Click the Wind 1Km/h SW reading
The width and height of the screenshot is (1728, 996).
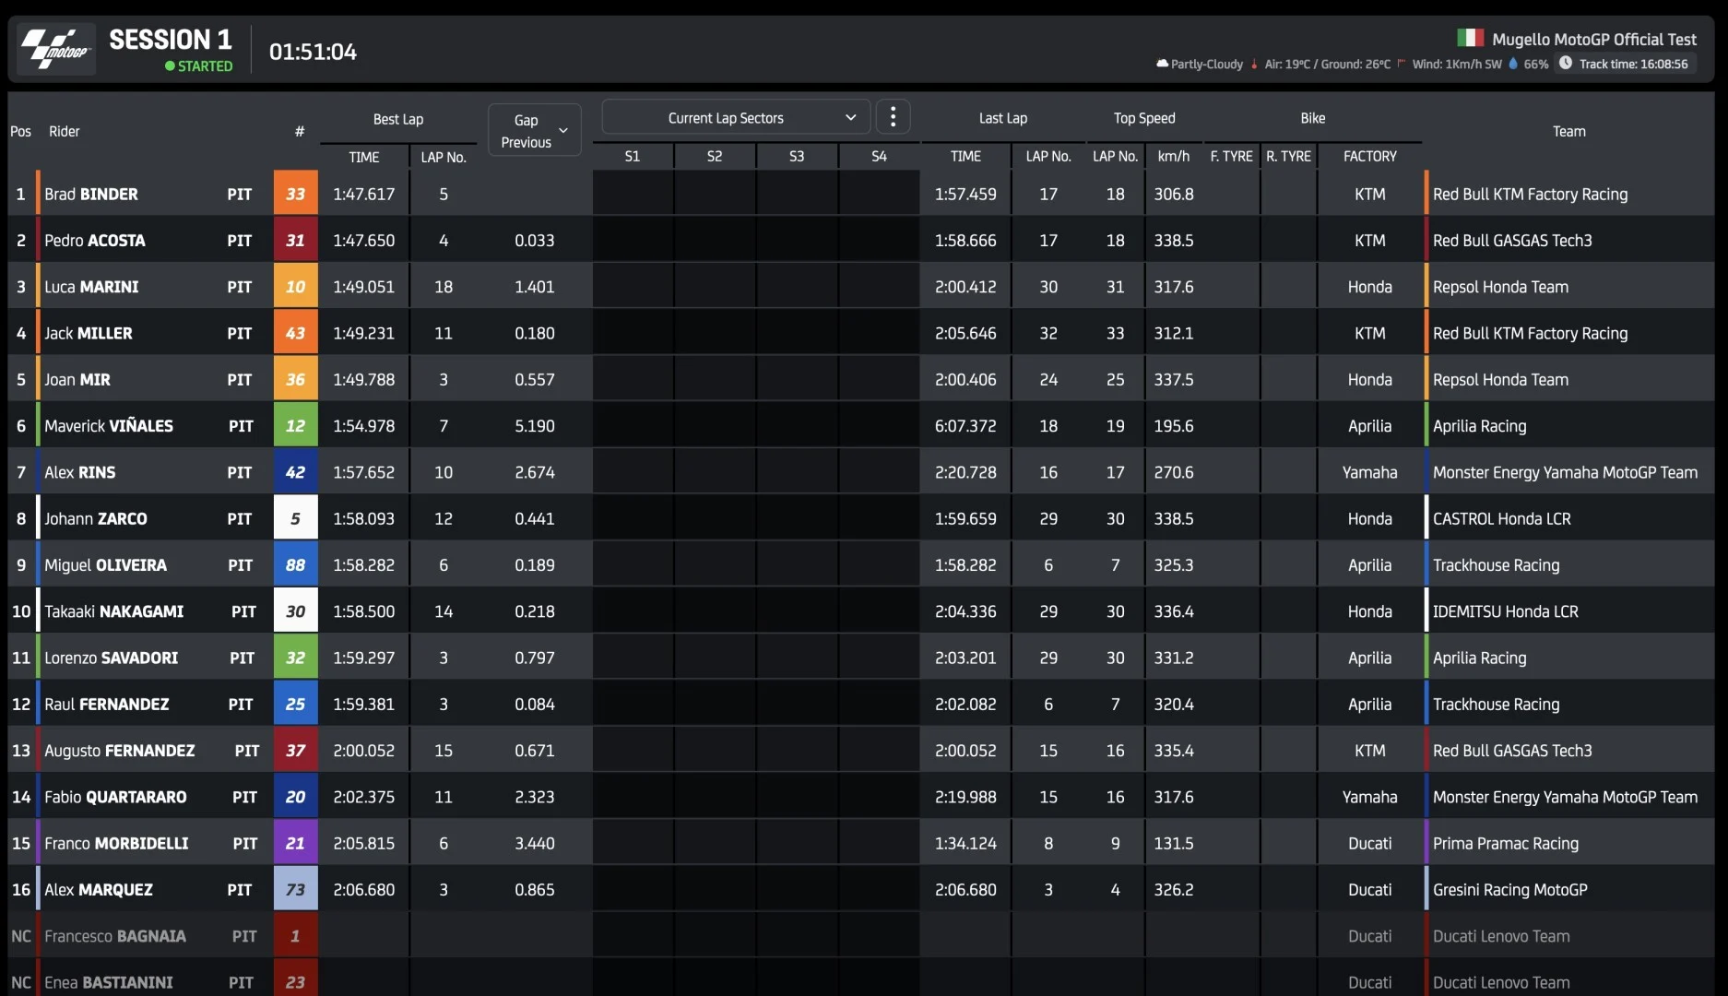[1456, 64]
